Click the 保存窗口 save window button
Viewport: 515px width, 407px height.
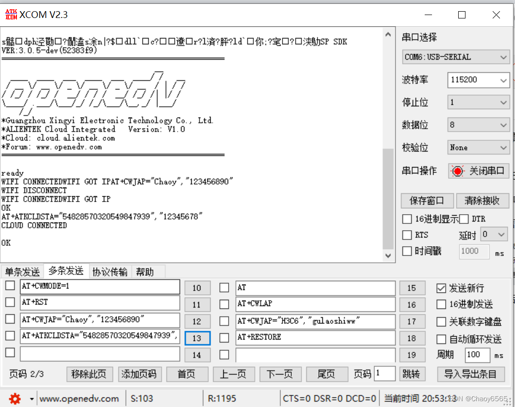click(x=427, y=201)
